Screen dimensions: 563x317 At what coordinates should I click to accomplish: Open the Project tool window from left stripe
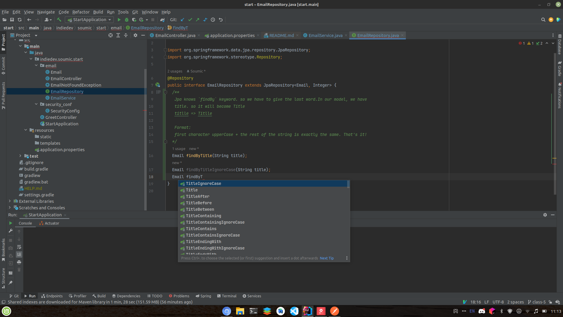(3, 42)
